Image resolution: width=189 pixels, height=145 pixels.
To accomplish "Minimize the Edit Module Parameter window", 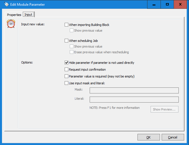I will [x=154, y=5].
